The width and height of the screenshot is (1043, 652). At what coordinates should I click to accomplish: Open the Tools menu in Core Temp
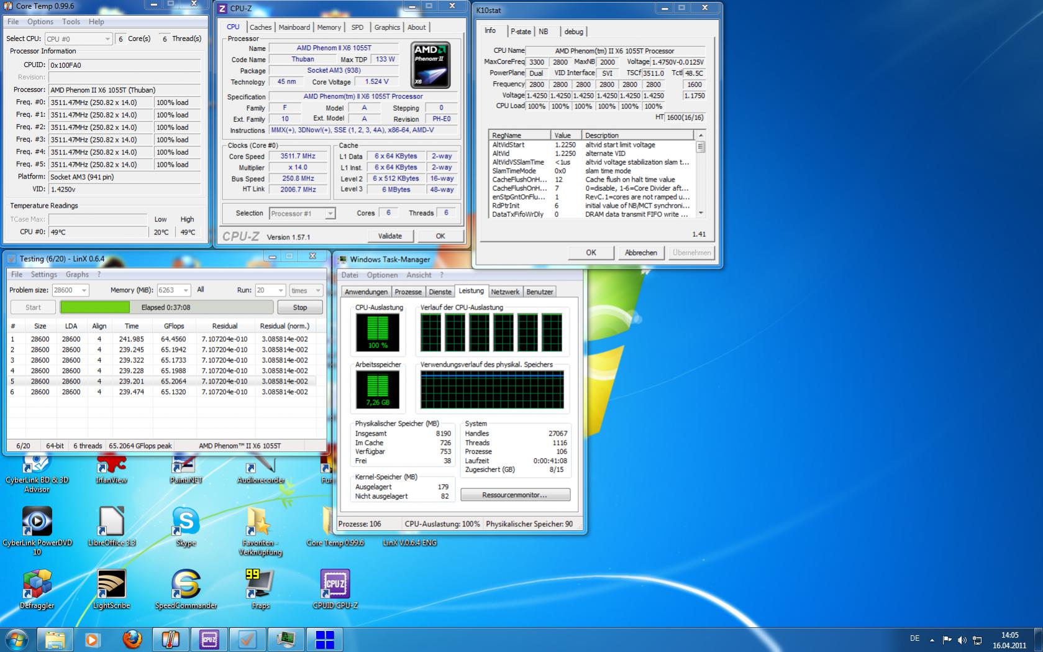(71, 22)
